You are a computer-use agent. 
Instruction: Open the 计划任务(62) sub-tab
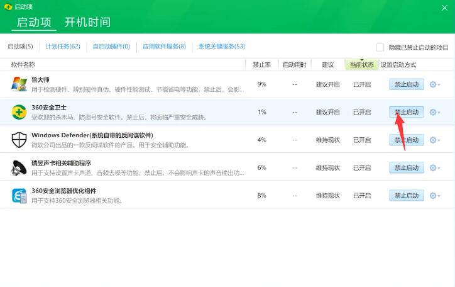[x=63, y=47]
